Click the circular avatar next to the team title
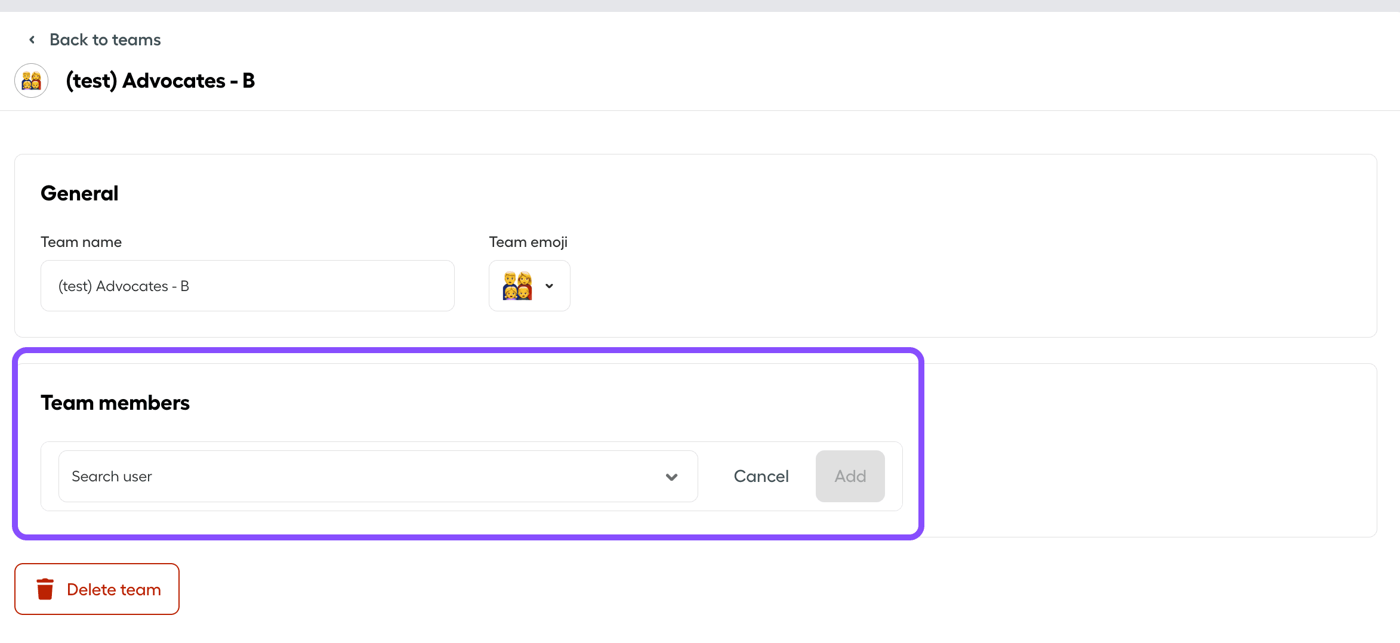 tap(30, 80)
